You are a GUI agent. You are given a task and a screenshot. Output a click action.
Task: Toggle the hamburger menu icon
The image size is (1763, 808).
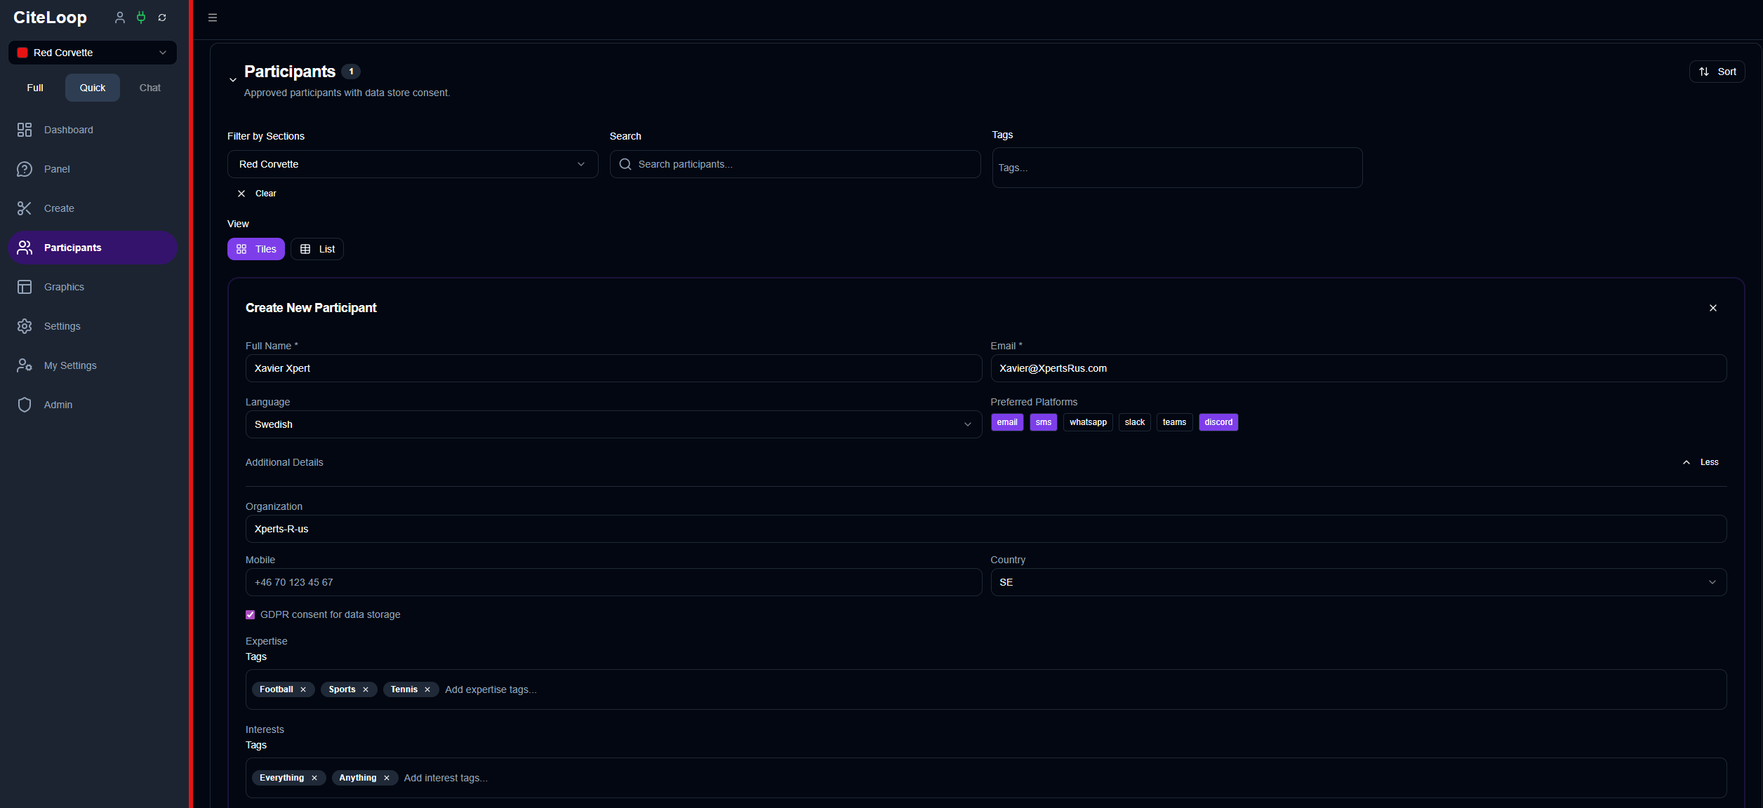(x=213, y=18)
